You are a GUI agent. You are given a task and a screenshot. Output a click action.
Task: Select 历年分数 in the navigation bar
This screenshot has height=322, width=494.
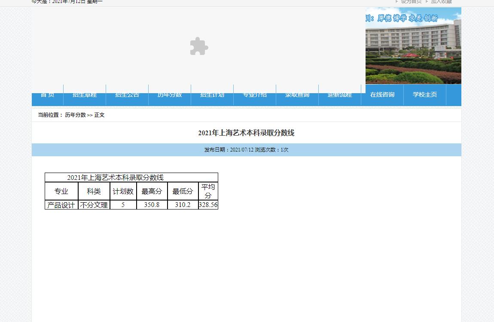(170, 95)
